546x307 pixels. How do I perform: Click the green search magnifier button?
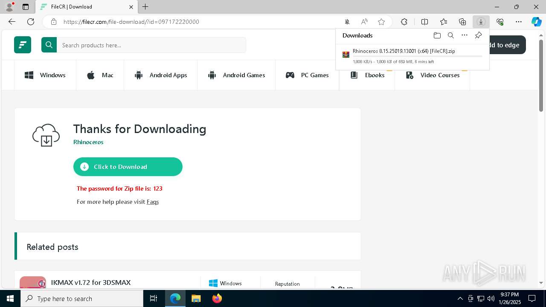[x=49, y=45]
